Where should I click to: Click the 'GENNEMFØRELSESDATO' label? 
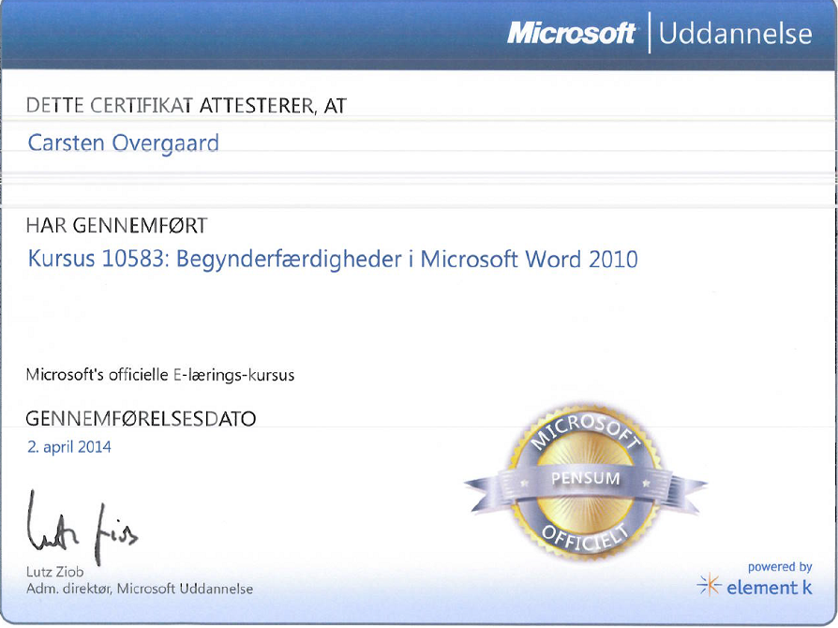coord(141,418)
